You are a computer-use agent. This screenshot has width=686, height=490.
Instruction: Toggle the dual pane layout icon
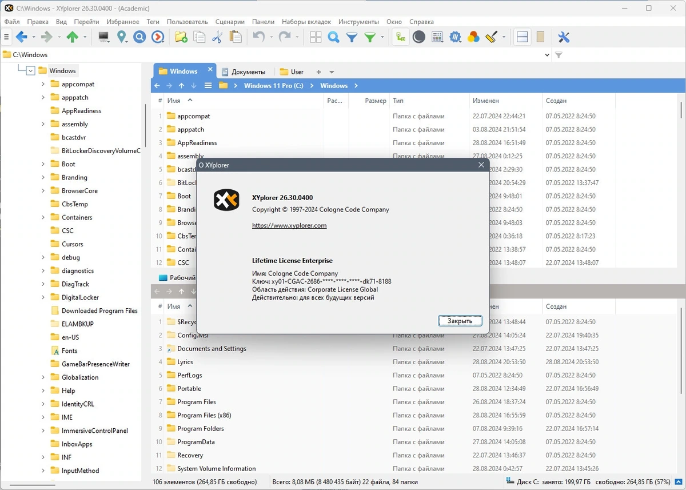(522, 37)
